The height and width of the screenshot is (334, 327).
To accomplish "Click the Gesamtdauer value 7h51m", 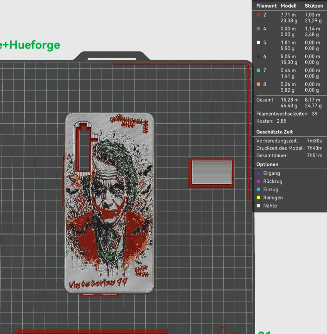I will (314, 155).
